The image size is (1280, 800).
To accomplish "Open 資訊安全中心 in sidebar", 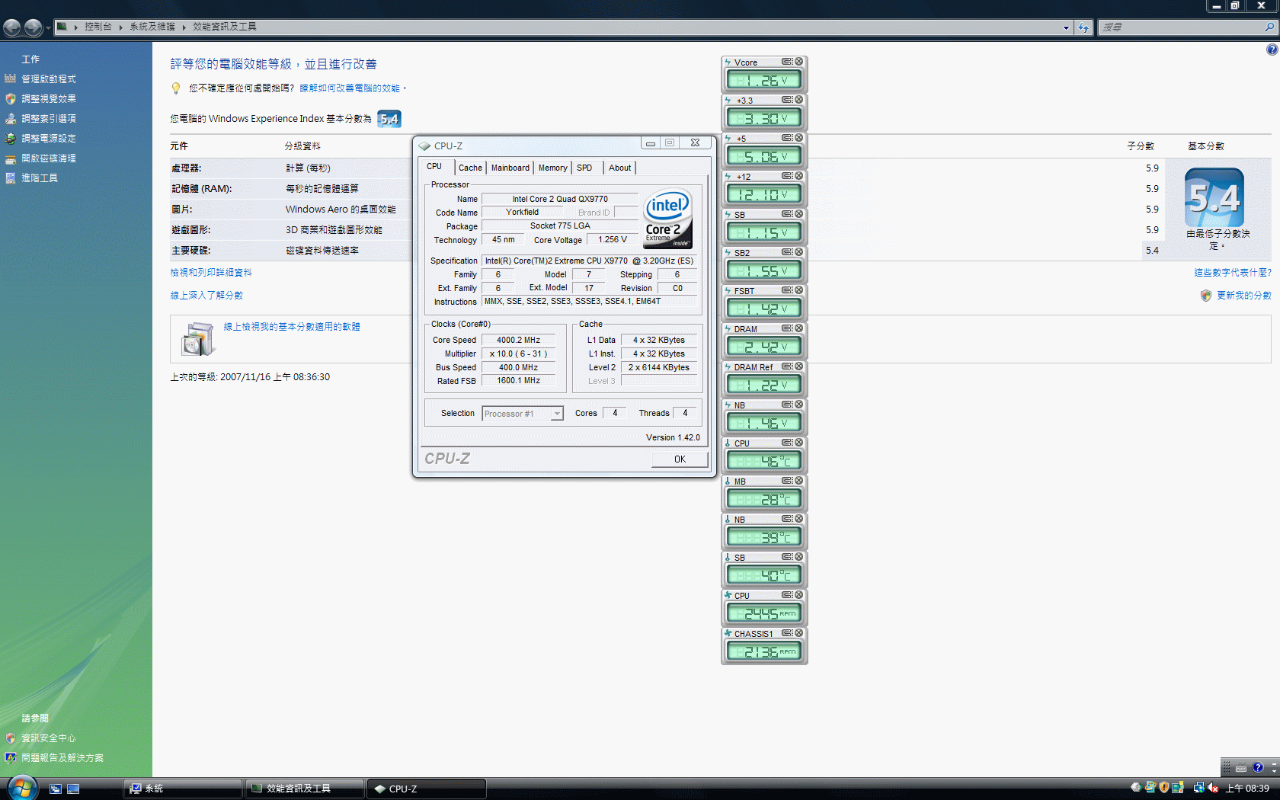I will (x=49, y=738).
